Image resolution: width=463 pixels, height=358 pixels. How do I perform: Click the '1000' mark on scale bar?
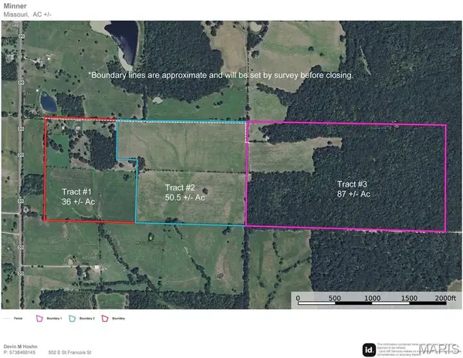click(372, 298)
